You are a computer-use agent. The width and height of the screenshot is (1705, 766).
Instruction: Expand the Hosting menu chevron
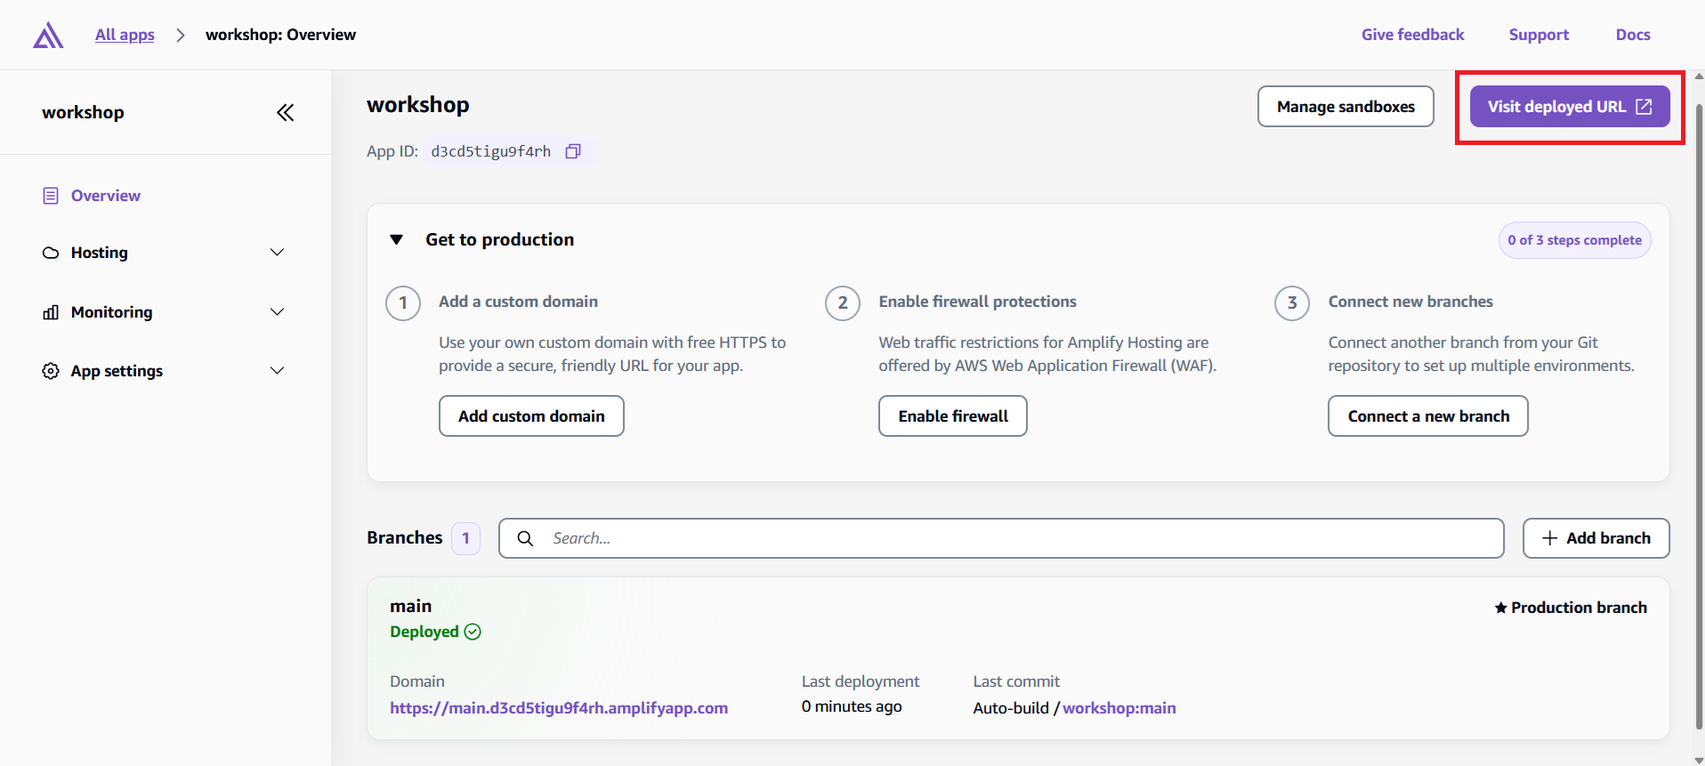coord(277,253)
